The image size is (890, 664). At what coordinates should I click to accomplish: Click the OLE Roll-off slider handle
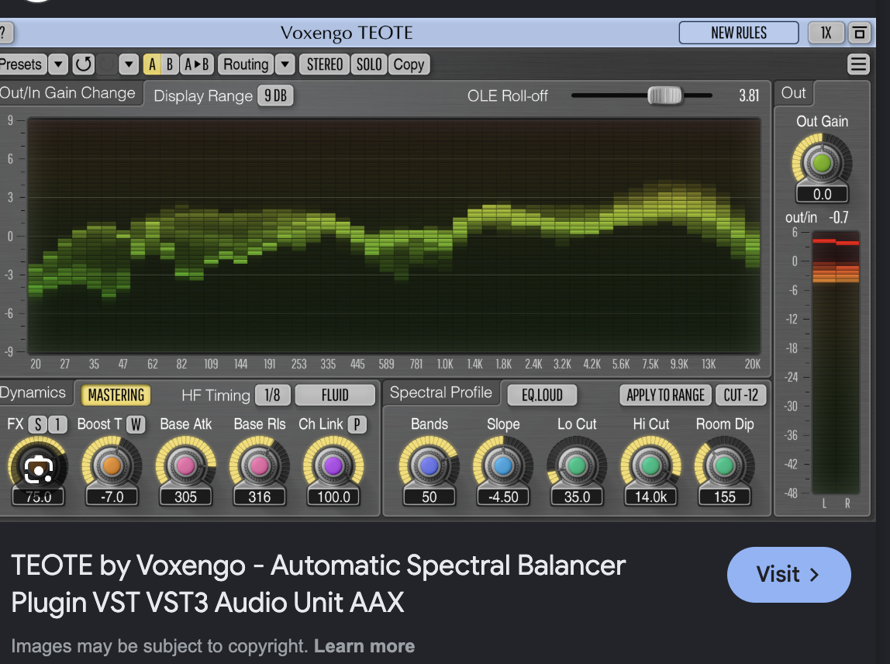(x=664, y=95)
